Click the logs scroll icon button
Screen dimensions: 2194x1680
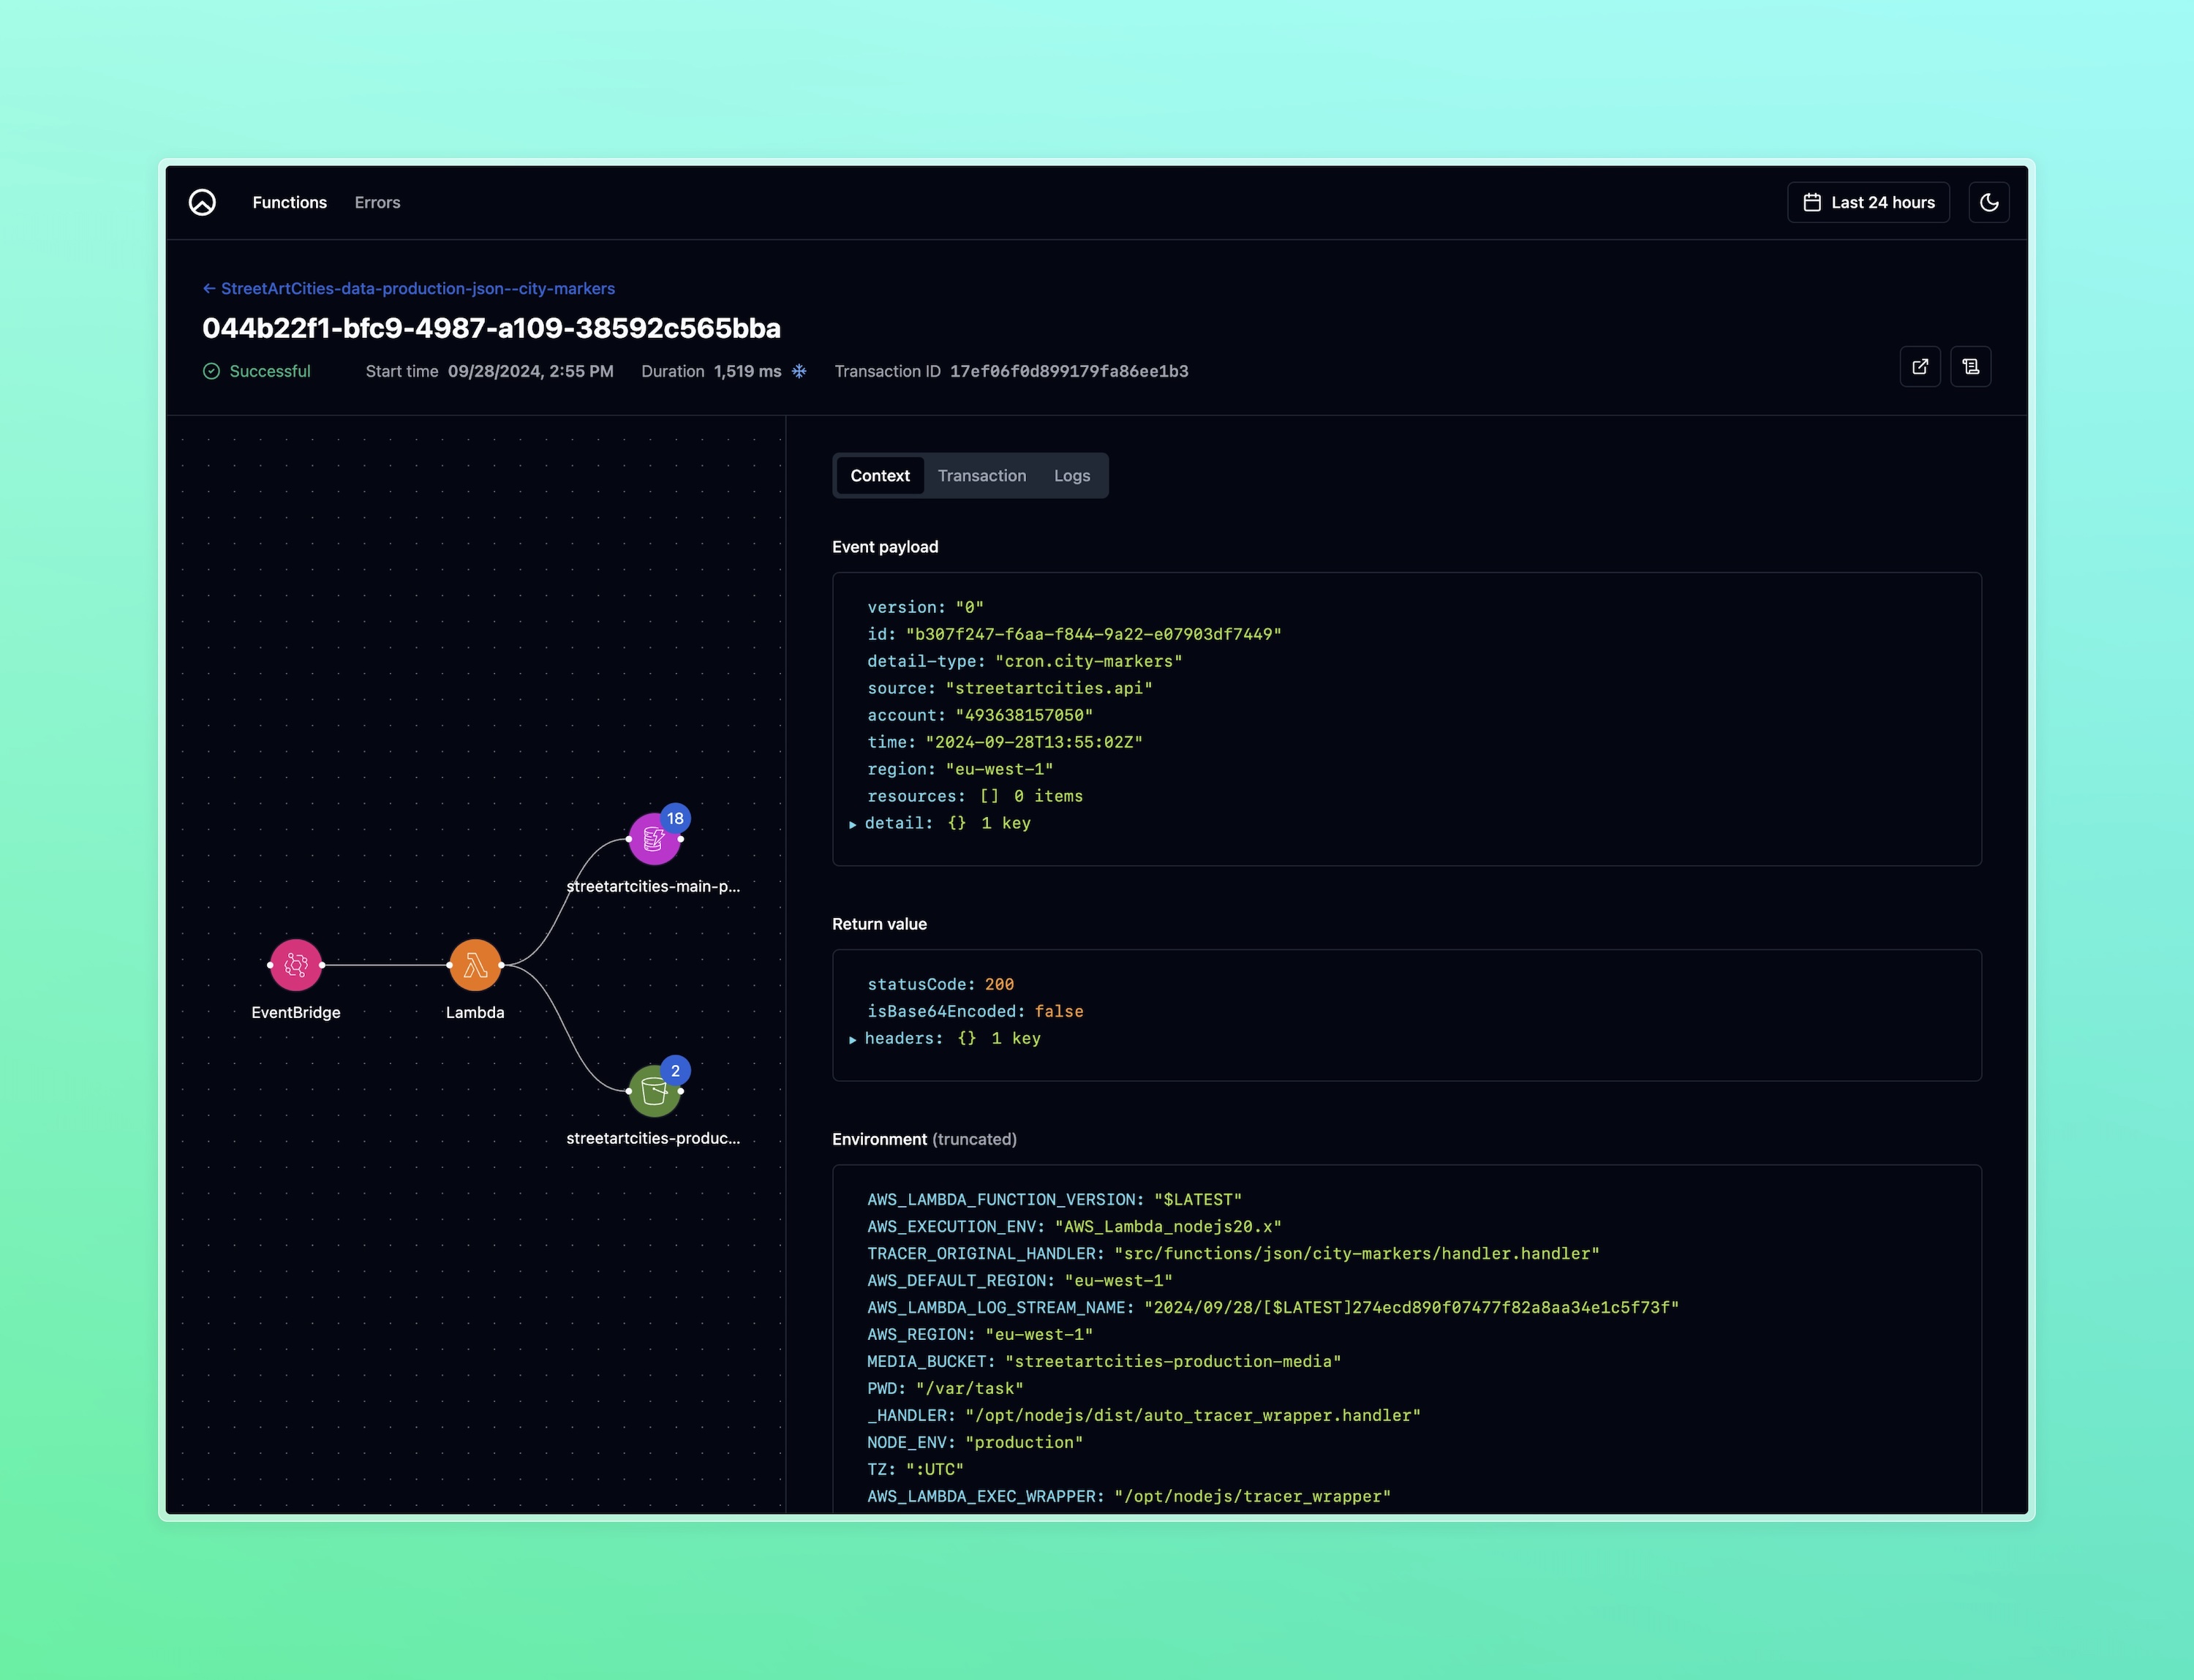pyautogui.click(x=1970, y=367)
